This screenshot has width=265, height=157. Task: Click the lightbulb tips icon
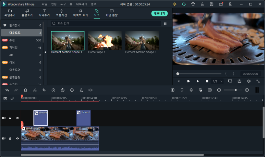click(174, 4)
